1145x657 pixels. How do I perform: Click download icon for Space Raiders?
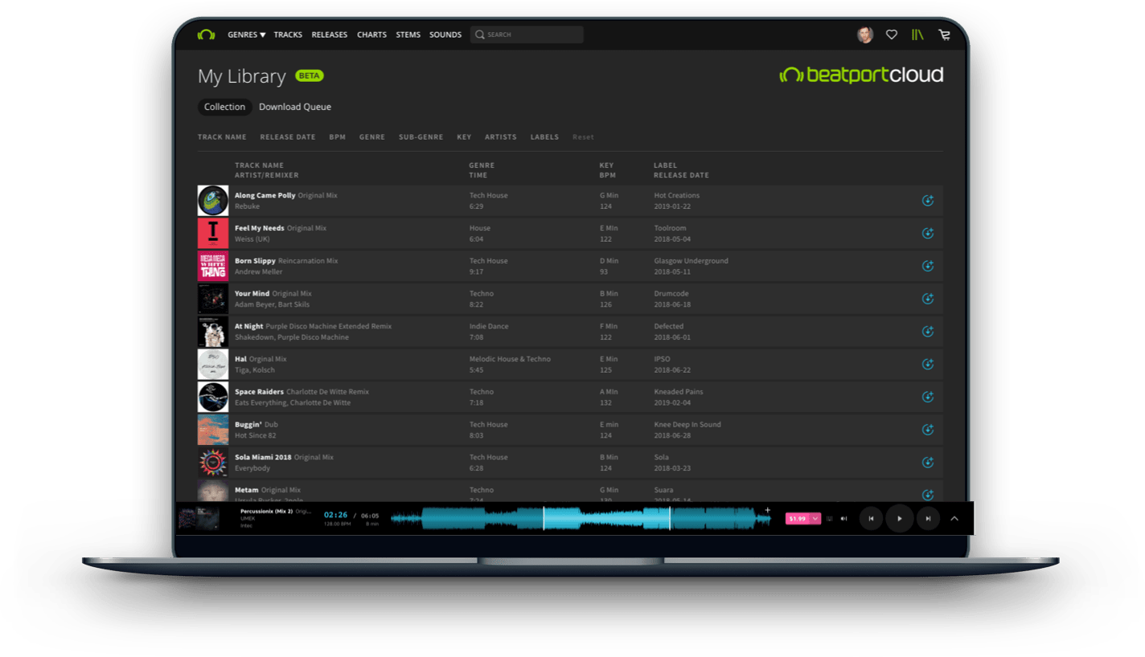tap(927, 397)
